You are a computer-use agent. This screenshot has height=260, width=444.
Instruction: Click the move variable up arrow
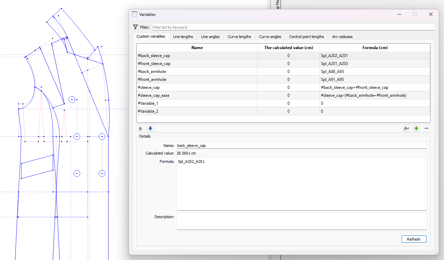click(141, 128)
